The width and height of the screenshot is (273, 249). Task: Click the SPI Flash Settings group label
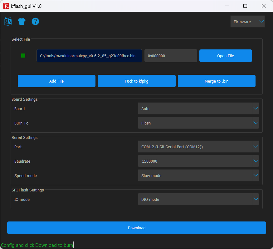[x=28, y=190]
